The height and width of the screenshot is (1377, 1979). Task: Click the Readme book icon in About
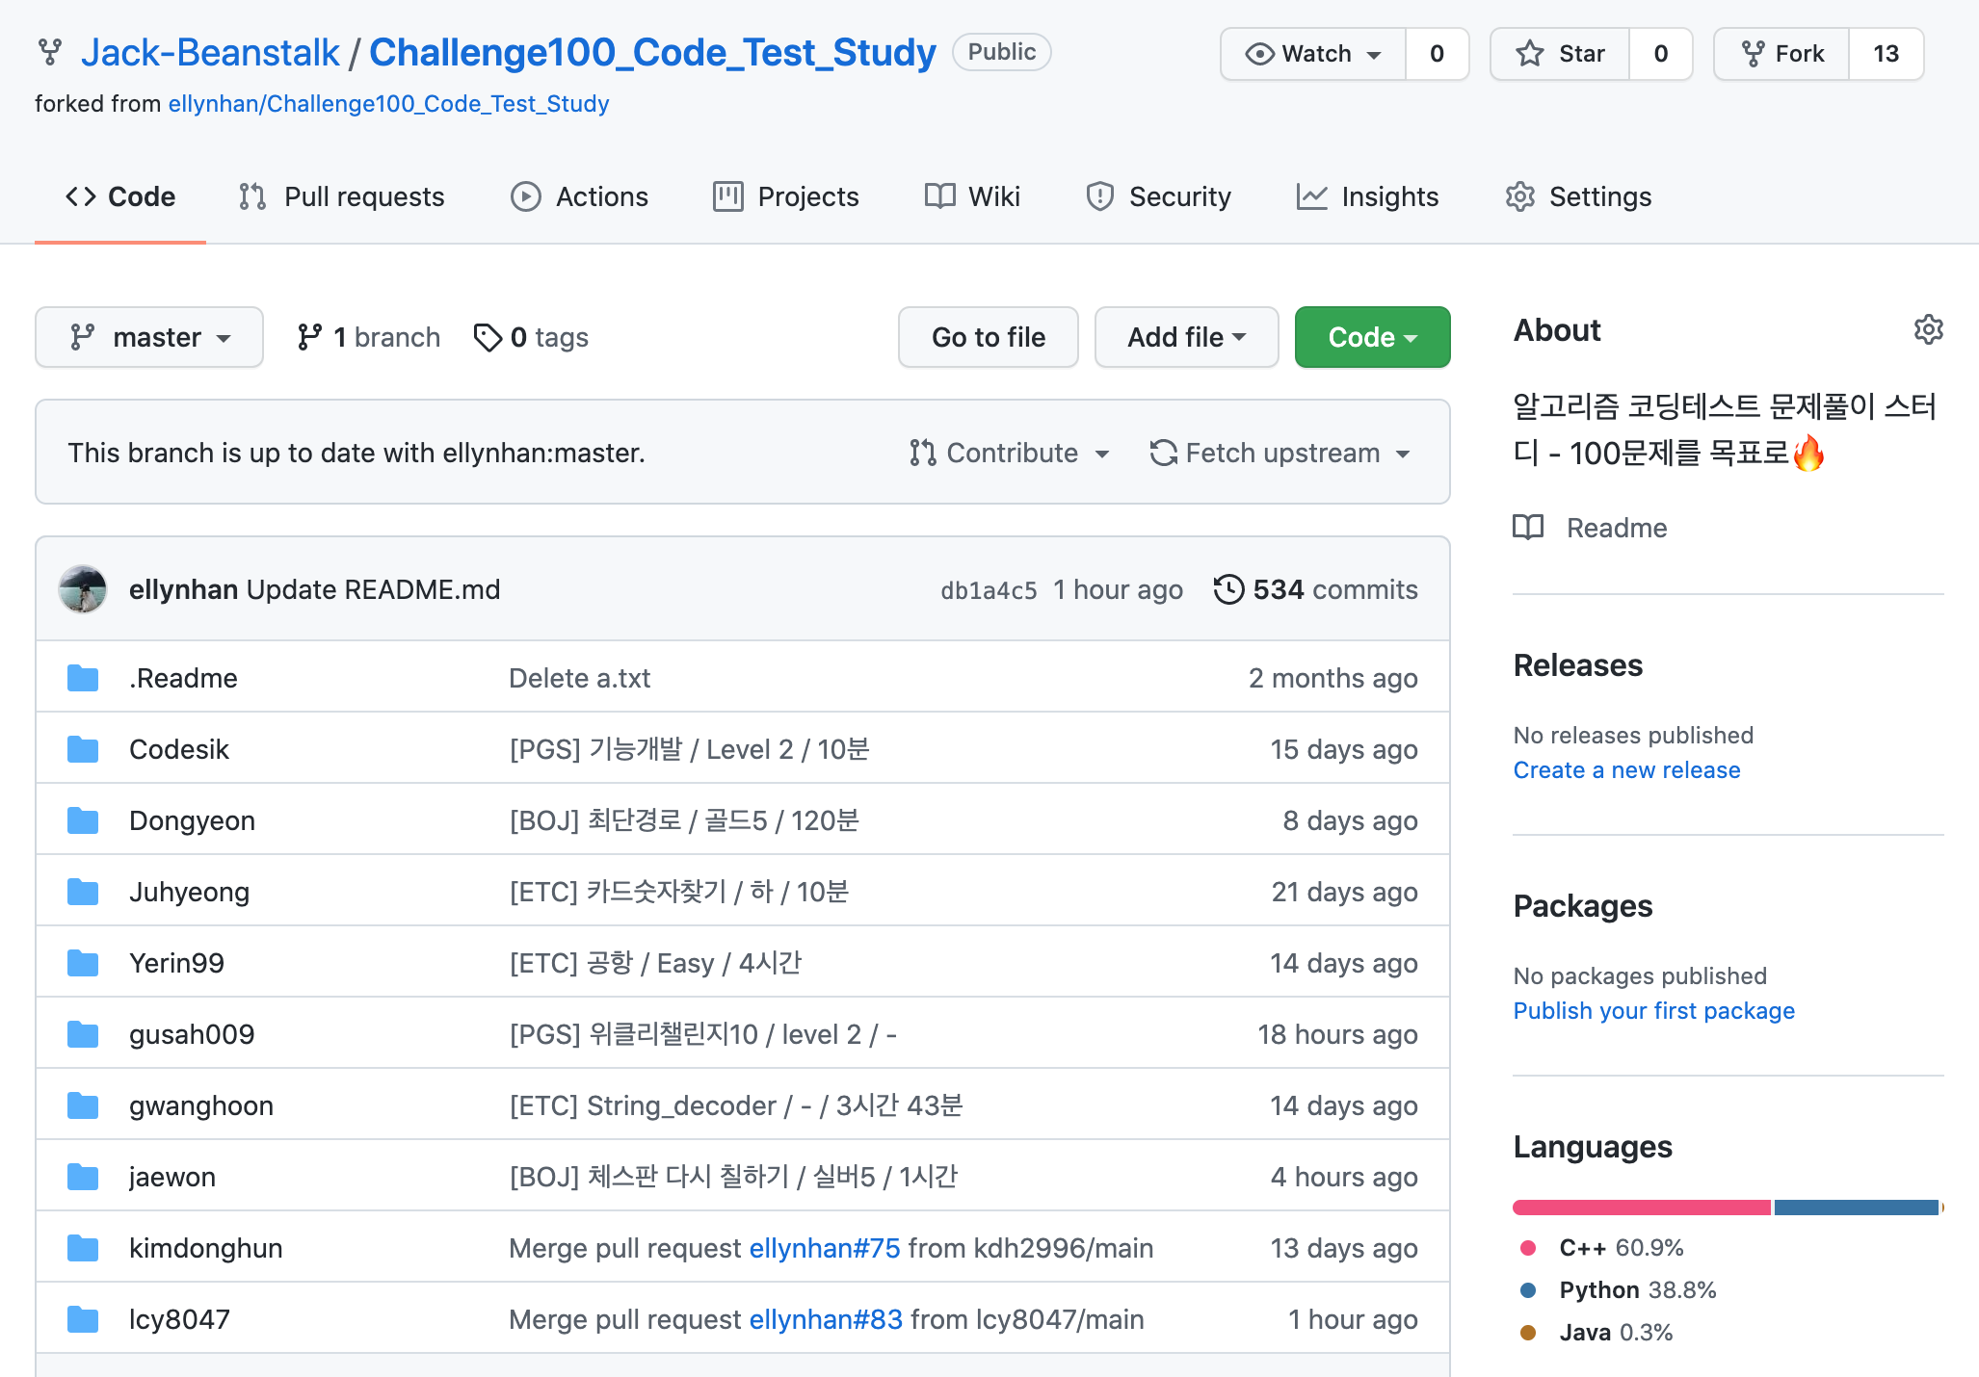click(x=1528, y=528)
